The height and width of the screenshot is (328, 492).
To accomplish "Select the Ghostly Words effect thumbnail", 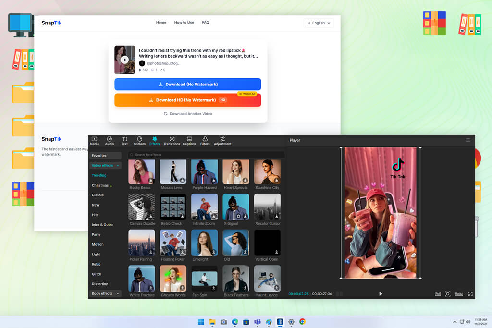I will pos(173,279).
